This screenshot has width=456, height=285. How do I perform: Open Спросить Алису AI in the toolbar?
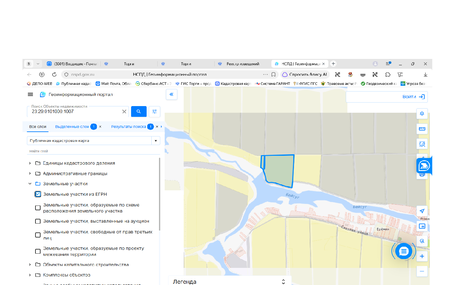point(305,74)
